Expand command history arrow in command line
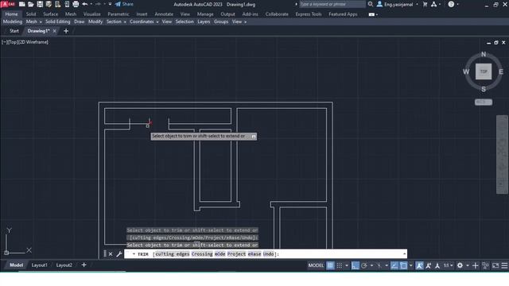Viewport: 509px width, 286px height. [405, 254]
